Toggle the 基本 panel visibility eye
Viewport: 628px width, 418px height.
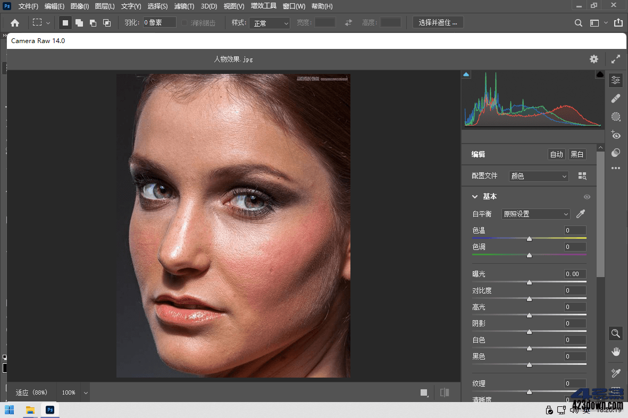pyautogui.click(x=587, y=197)
